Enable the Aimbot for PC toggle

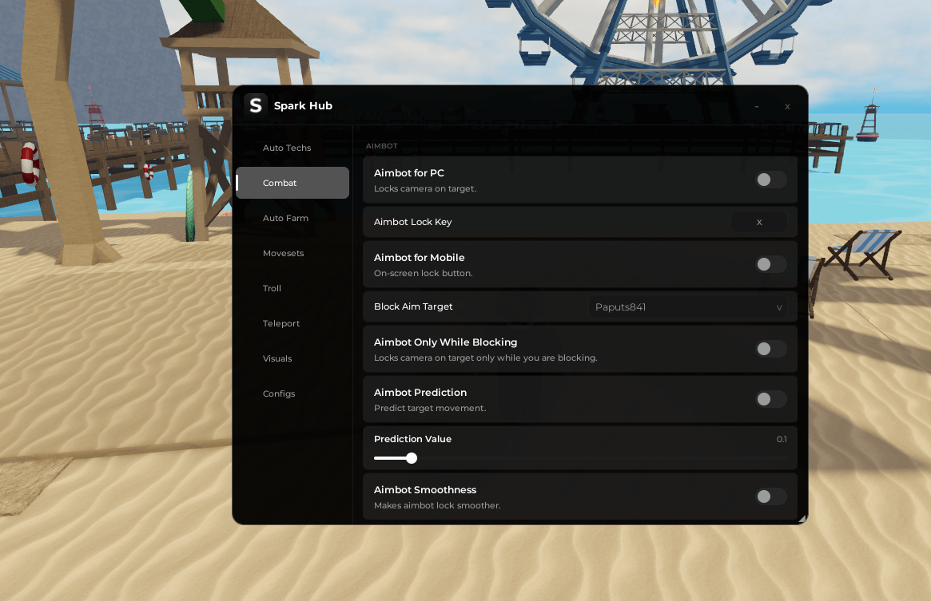click(770, 180)
